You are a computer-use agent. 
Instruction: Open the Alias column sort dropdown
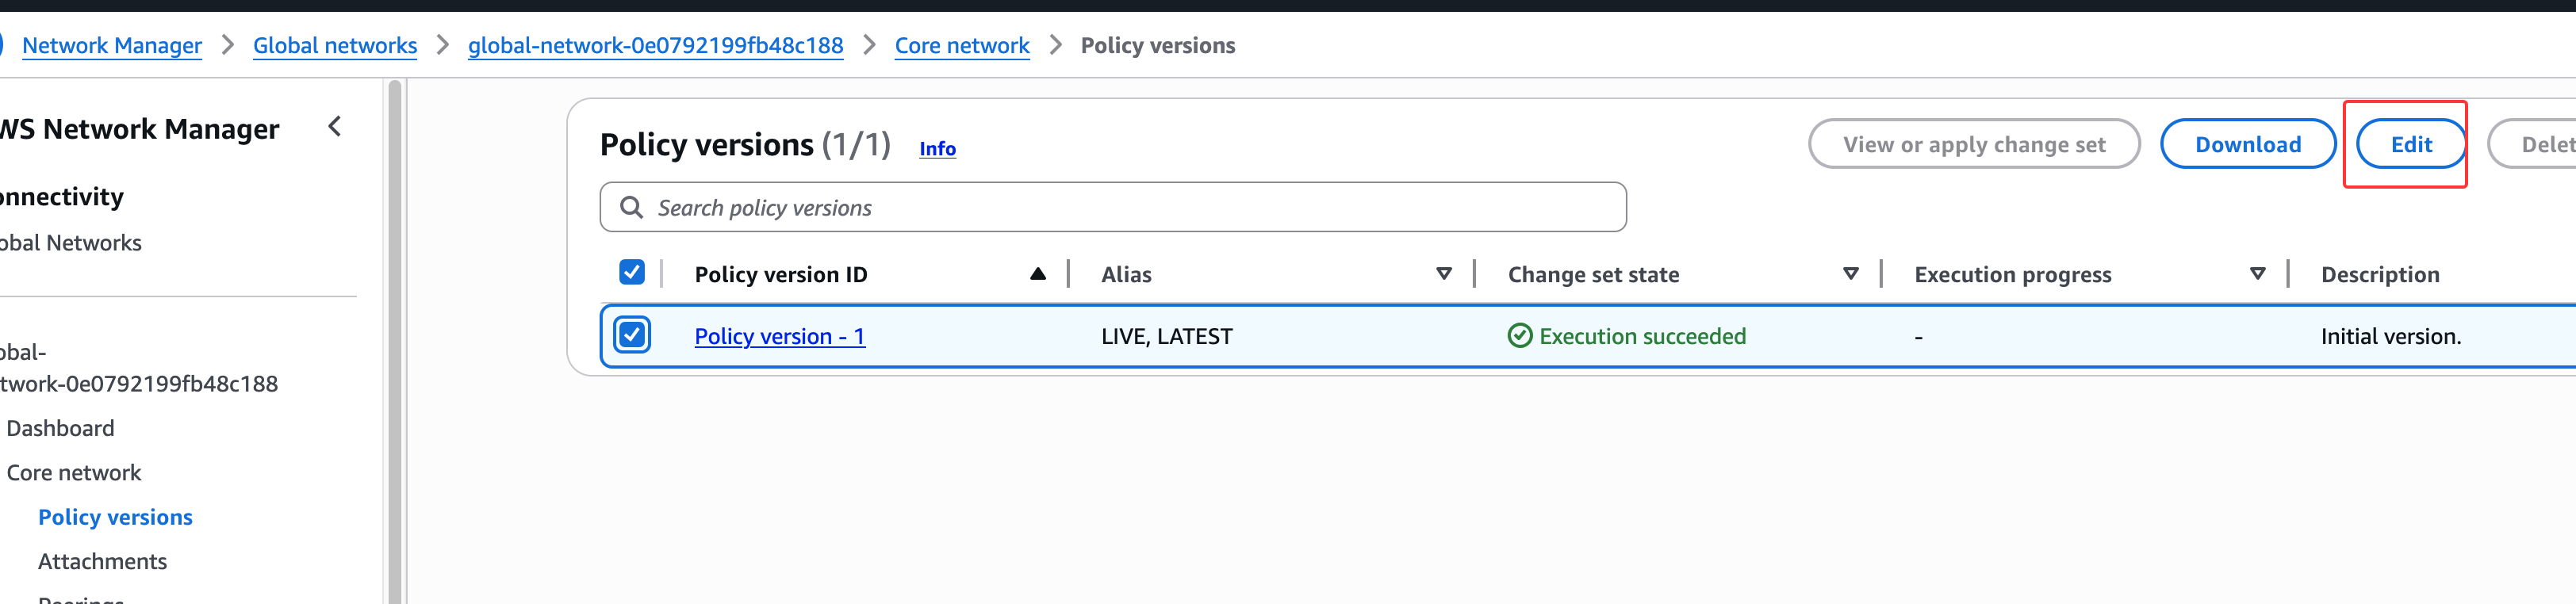(x=1443, y=274)
